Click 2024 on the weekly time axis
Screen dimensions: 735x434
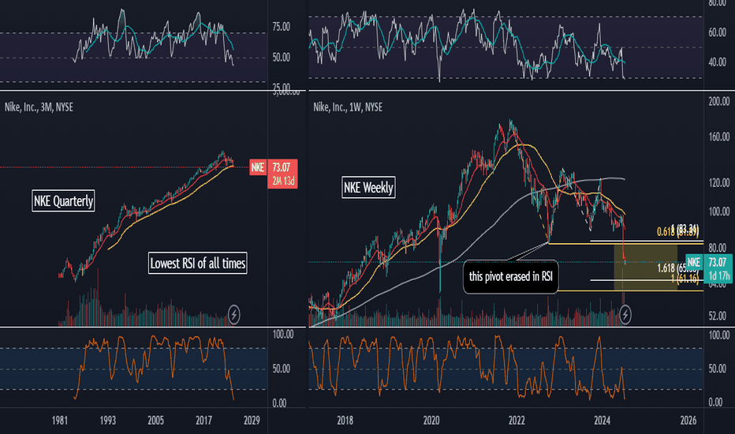pyautogui.click(x=603, y=421)
